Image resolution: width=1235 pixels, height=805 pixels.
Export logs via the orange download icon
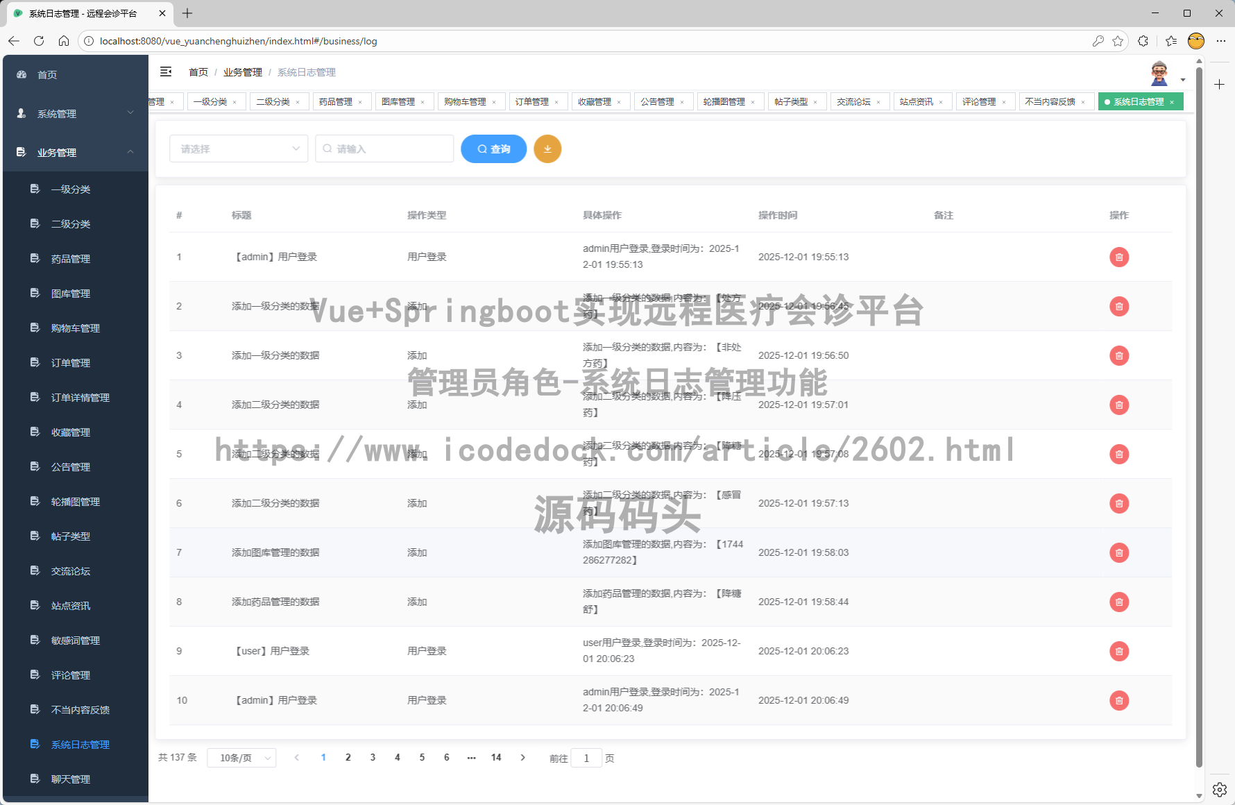coord(547,149)
